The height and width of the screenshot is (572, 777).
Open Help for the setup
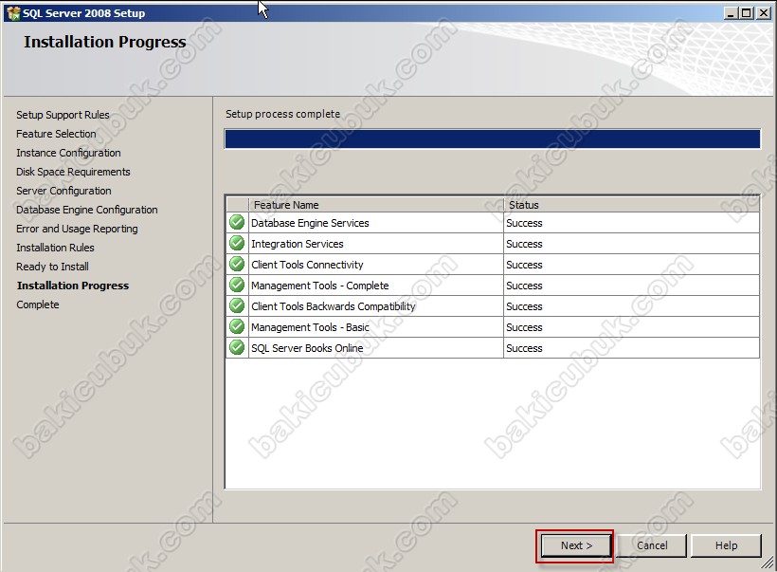pos(726,545)
